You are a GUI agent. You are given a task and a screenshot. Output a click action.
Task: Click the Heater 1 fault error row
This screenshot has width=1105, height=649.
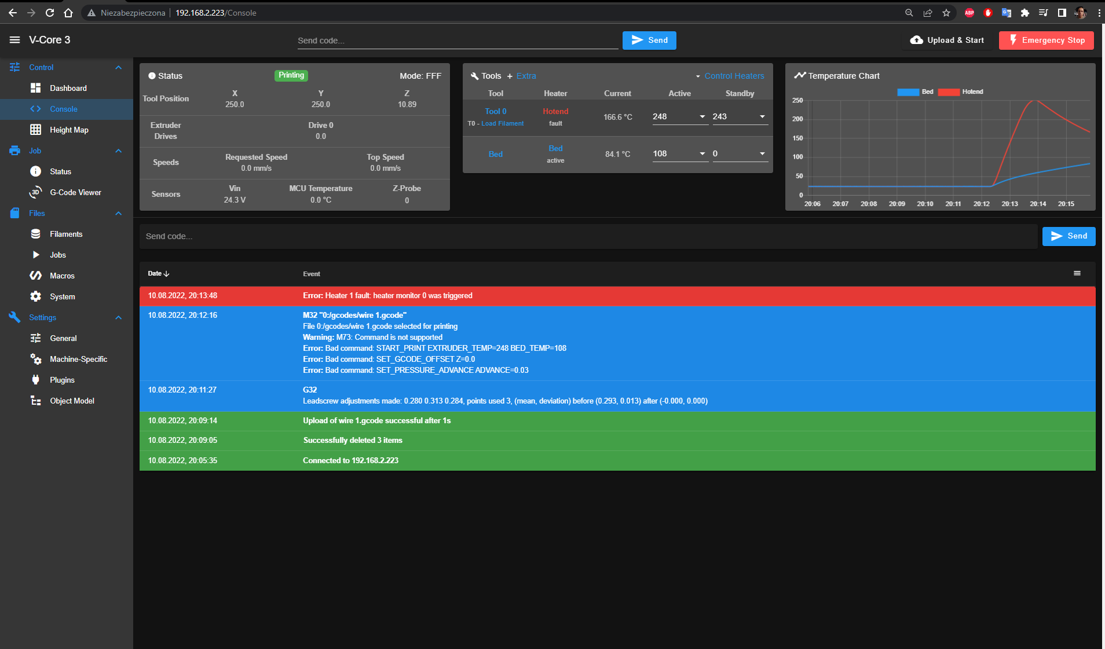[x=617, y=296]
